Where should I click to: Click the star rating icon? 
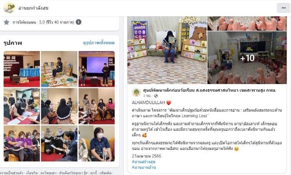[x=6, y=22]
